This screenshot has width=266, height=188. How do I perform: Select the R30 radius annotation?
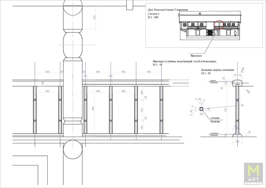click(x=248, y=91)
